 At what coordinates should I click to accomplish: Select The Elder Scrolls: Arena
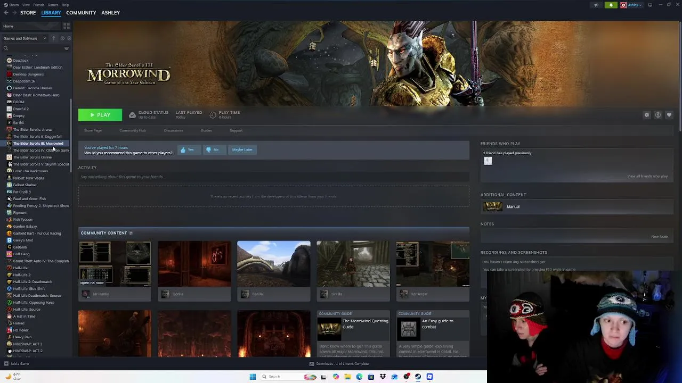[32, 129]
